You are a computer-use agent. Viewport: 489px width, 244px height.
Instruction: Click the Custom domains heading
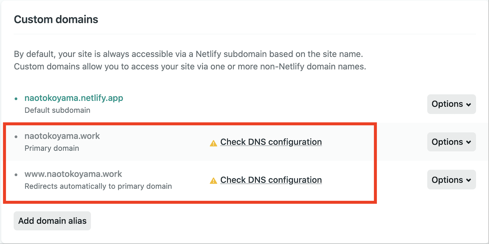tap(56, 20)
